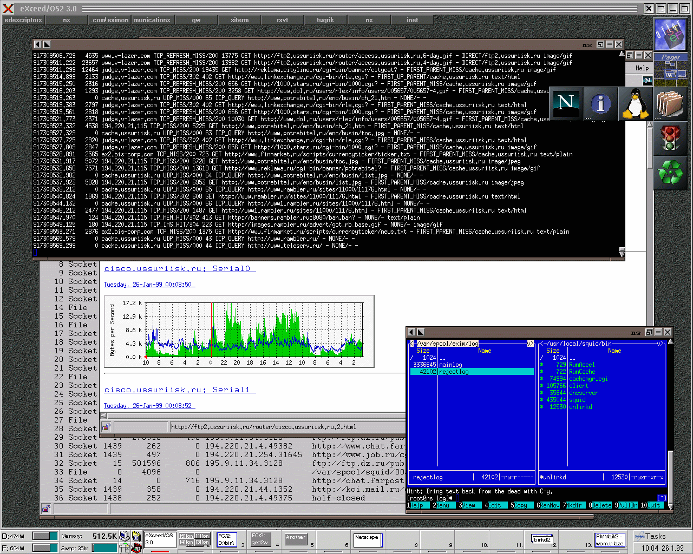Select RunCache in right panel

pyautogui.click(x=601, y=372)
